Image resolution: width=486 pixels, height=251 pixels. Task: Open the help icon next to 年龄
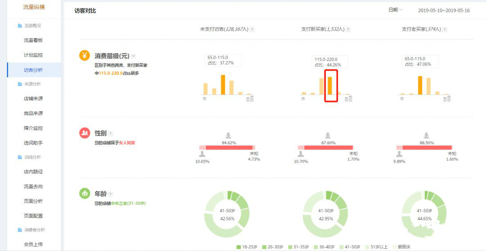click(x=111, y=194)
